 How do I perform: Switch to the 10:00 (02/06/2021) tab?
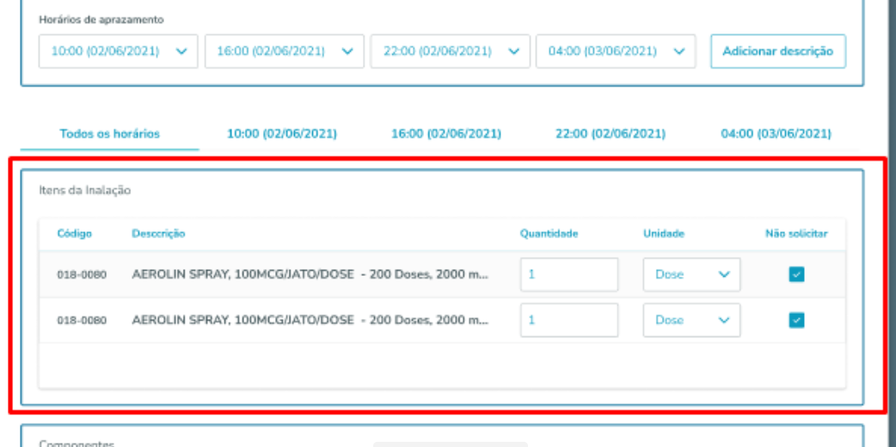[x=282, y=134]
